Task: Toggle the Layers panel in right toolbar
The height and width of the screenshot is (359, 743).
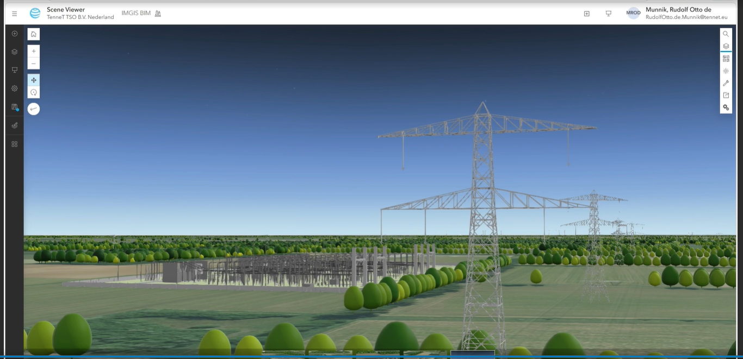Action: pyautogui.click(x=726, y=46)
